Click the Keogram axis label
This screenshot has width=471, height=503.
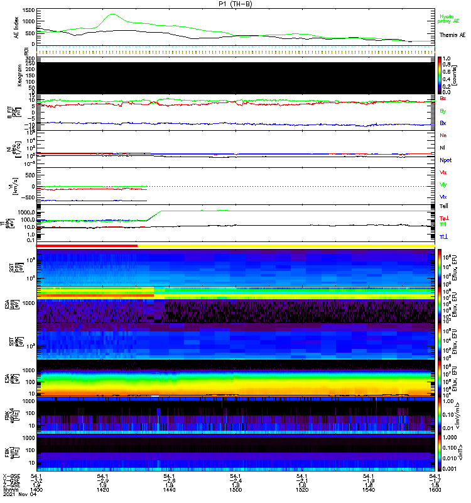pyautogui.click(x=19, y=75)
